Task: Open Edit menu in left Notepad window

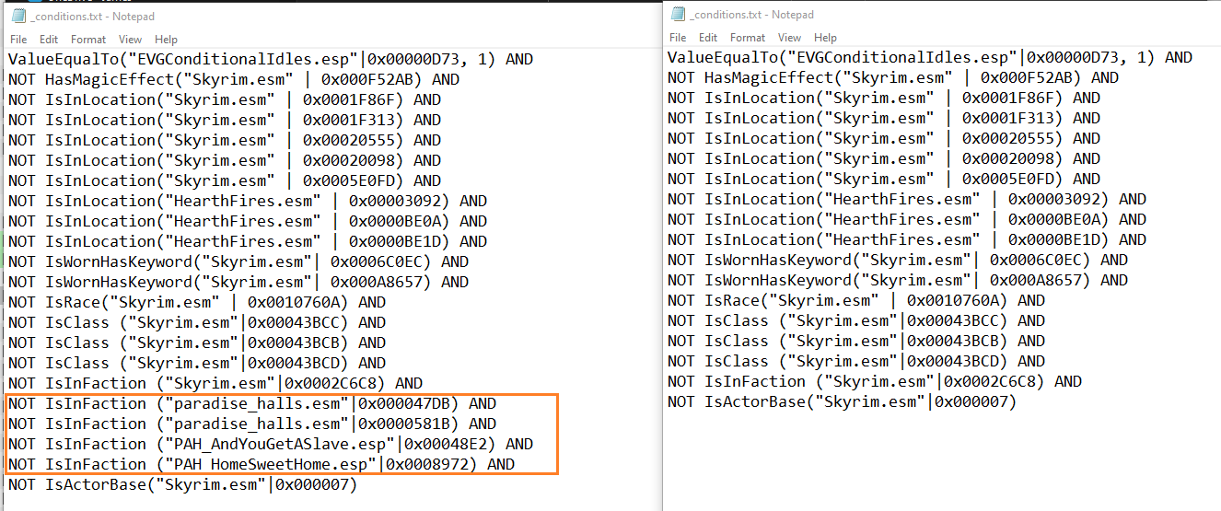Action: pos(49,40)
